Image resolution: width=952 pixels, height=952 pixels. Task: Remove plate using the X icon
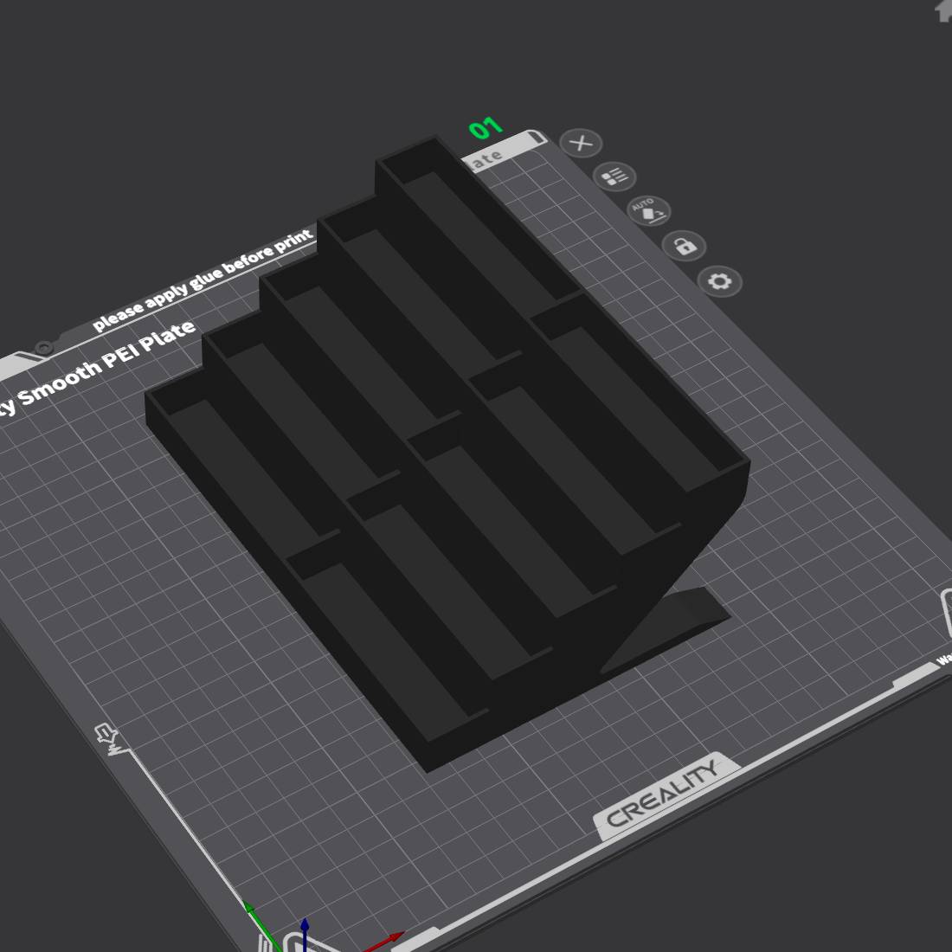tap(582, 143)
